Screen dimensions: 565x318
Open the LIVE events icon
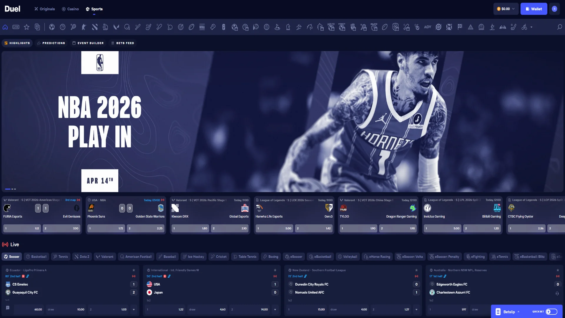16,27
